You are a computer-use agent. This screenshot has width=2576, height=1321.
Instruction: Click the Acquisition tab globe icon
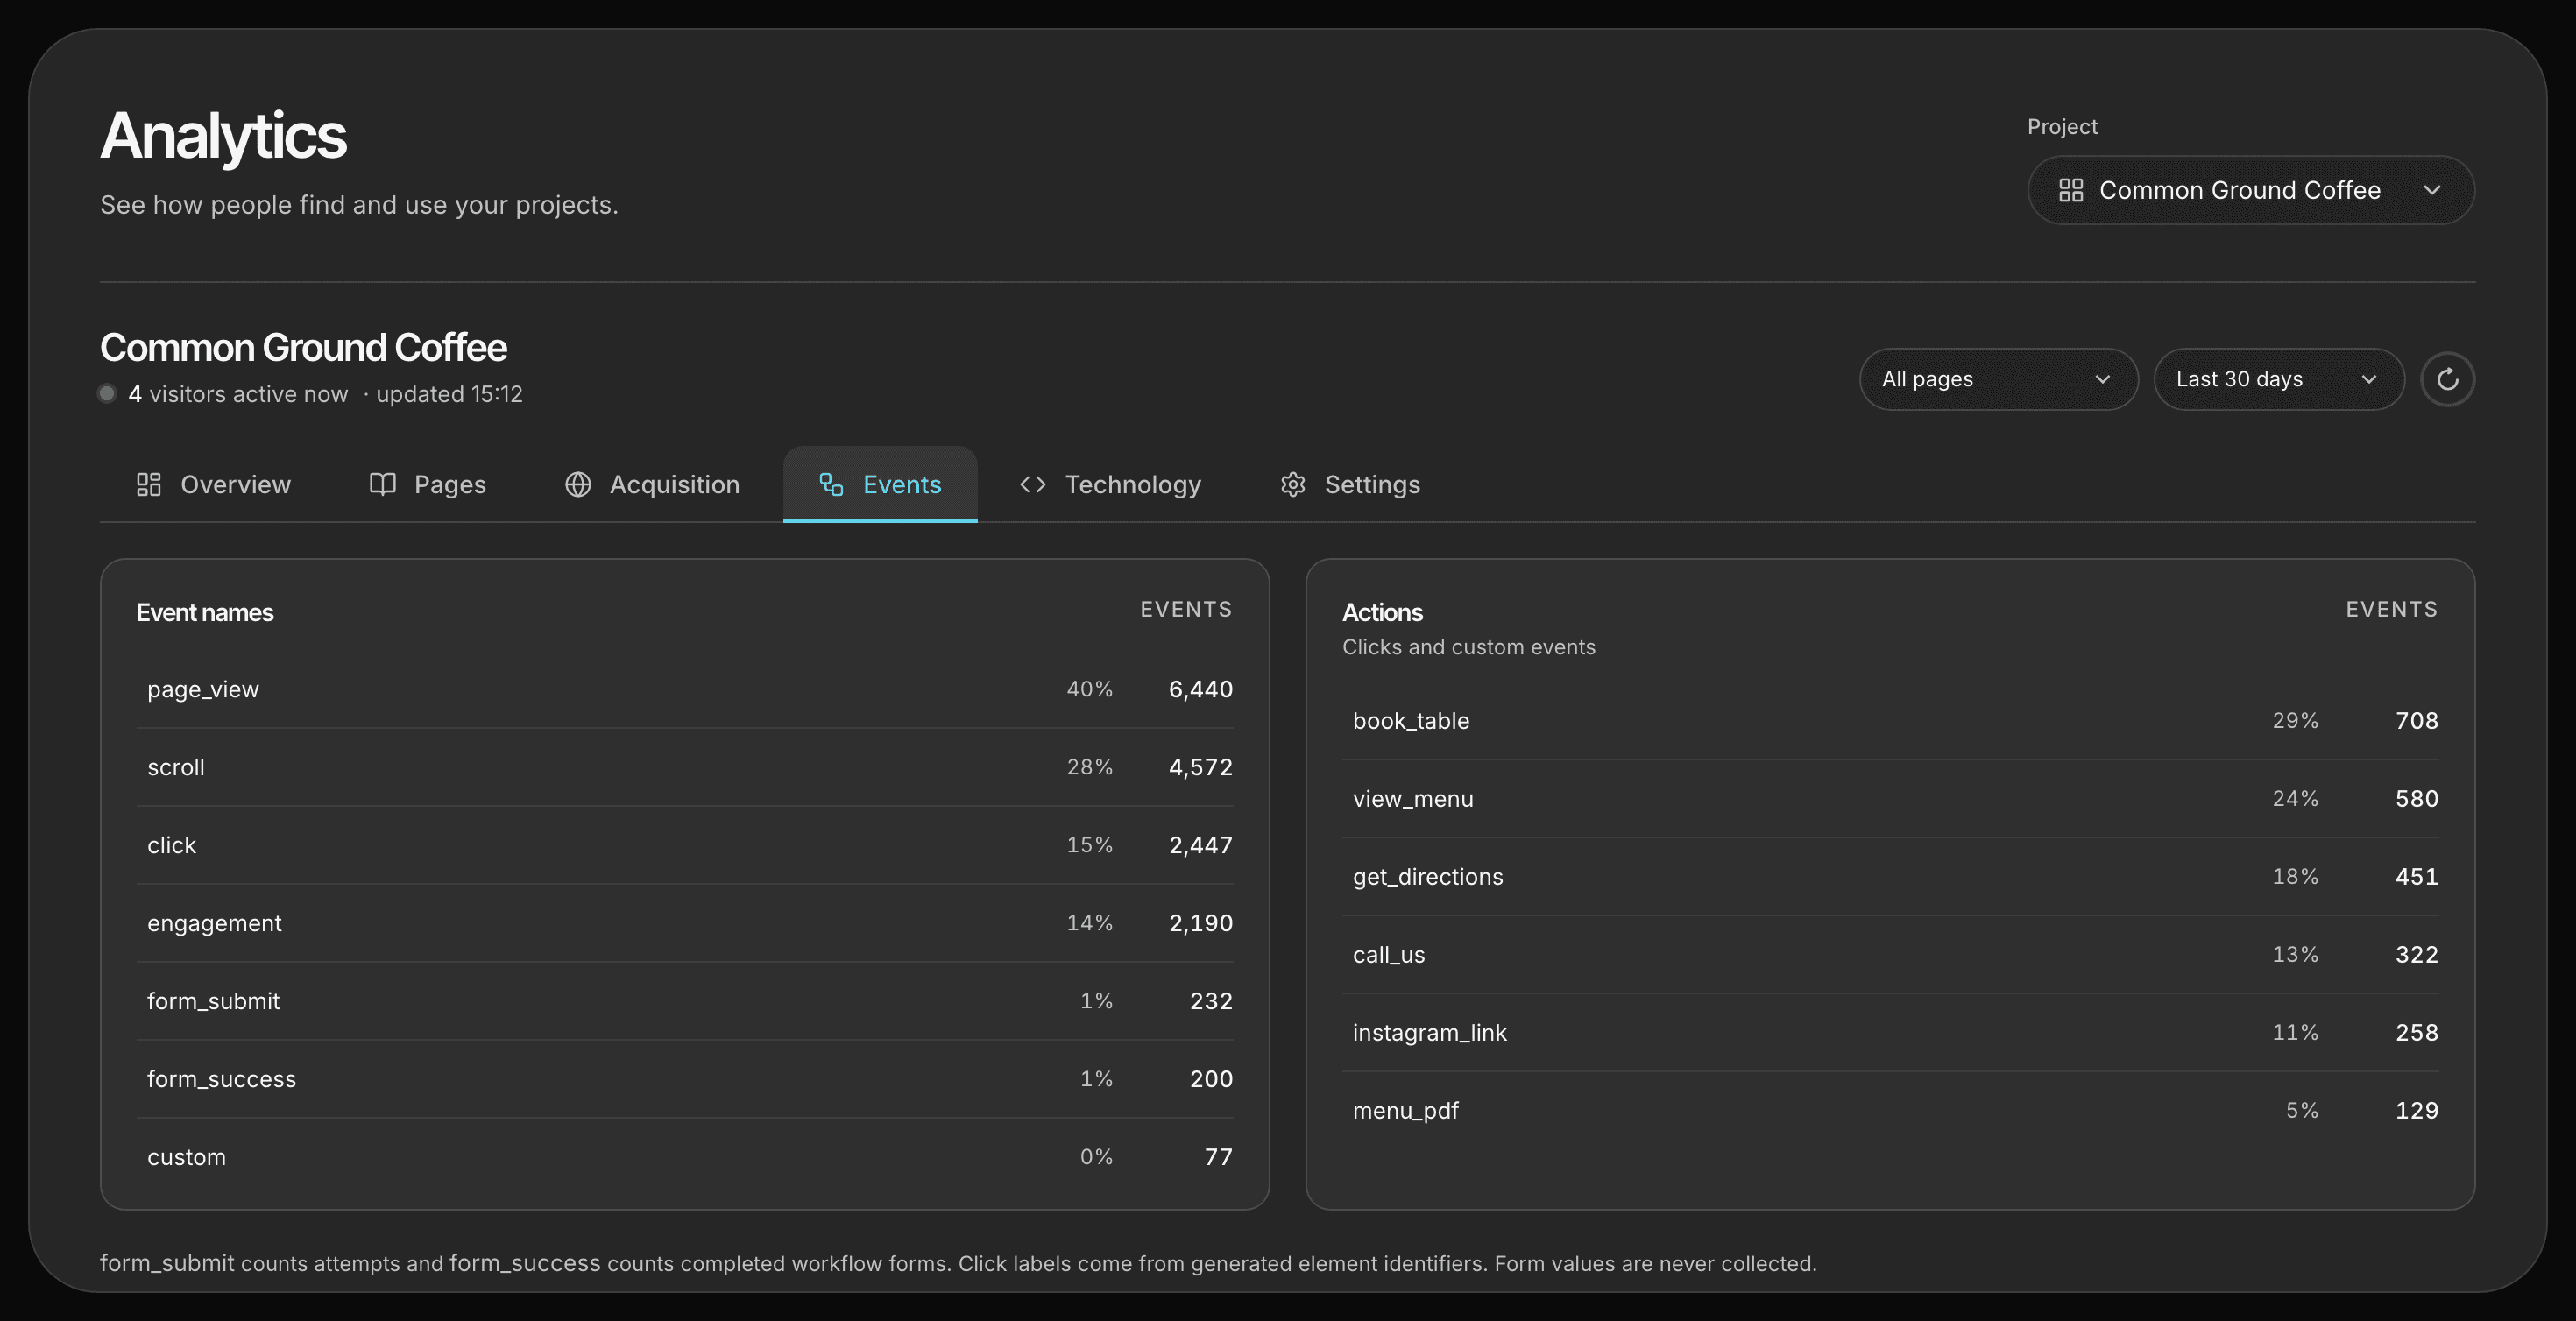coord(578,485)
